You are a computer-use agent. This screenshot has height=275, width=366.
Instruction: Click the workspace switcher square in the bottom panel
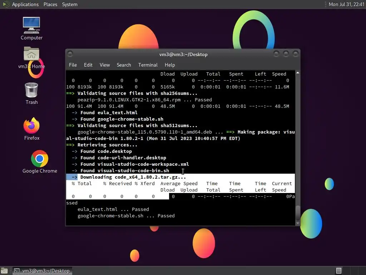tap(339, 271)
